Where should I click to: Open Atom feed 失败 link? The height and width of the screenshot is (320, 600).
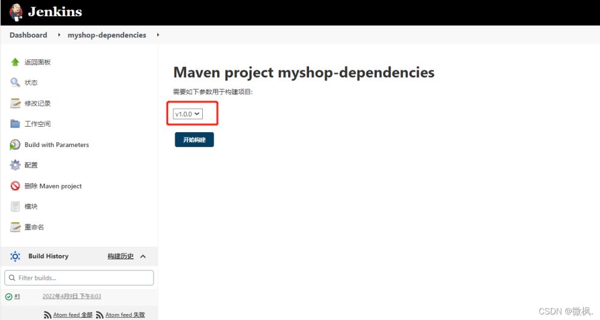click(125, 315)
